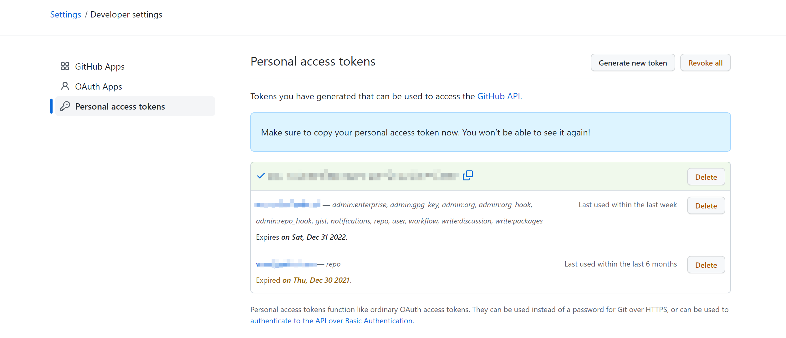
Task: Click 'Last used within the last week' text
Action: click(x=628, y=205)
